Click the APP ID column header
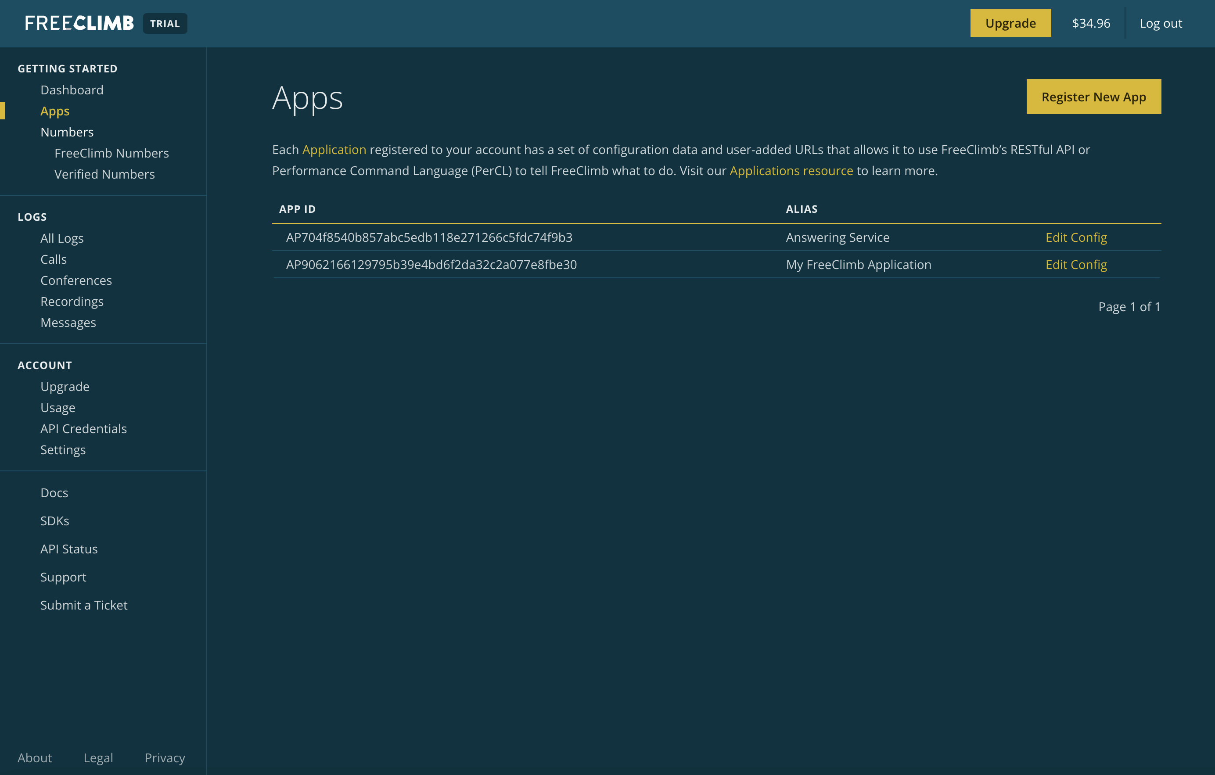Screen dimensions: 1215x775 click(x=297, y=209)
